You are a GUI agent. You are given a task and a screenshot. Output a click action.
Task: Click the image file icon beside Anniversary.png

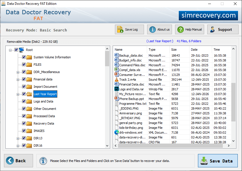[x=117, y=113]
